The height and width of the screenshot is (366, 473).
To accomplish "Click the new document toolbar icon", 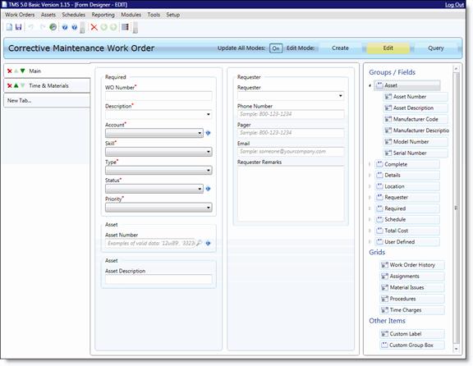I will [9, 27].
